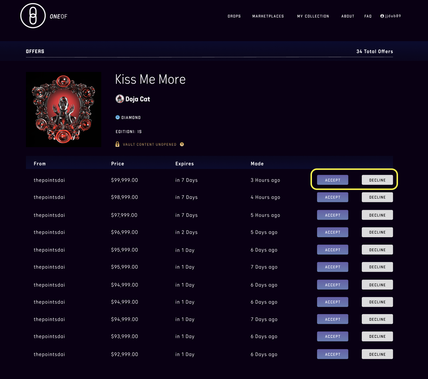Click the $96,999.00 price cell
Viewport: 428px width, 379px height.
point(125,232)
